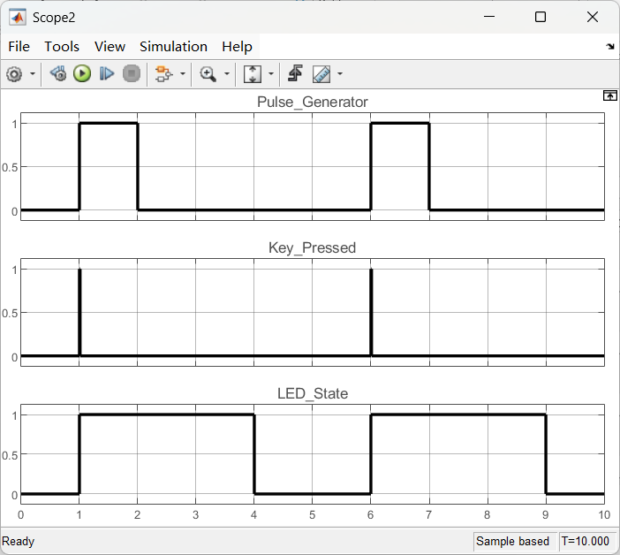Expand the scale axes dropdown arrow
Screen dimensions: 620x555
pos(271,74)
